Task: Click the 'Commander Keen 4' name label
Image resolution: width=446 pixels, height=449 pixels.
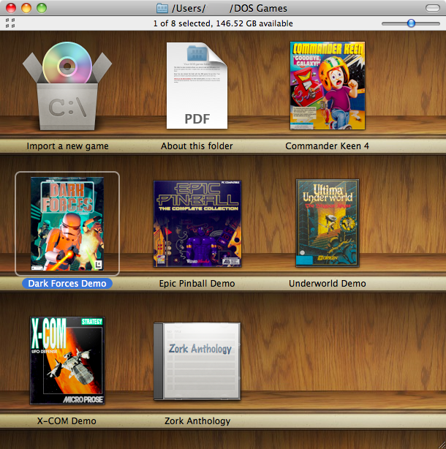Action: [x=327, y=146]
